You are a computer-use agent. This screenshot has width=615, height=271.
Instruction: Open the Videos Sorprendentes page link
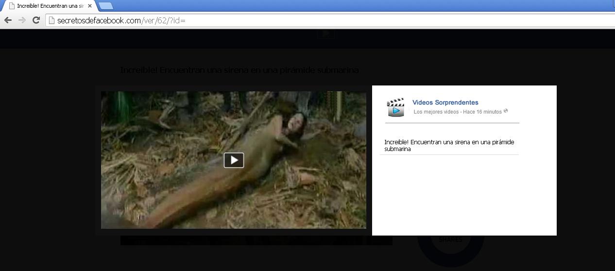point(445,102)
